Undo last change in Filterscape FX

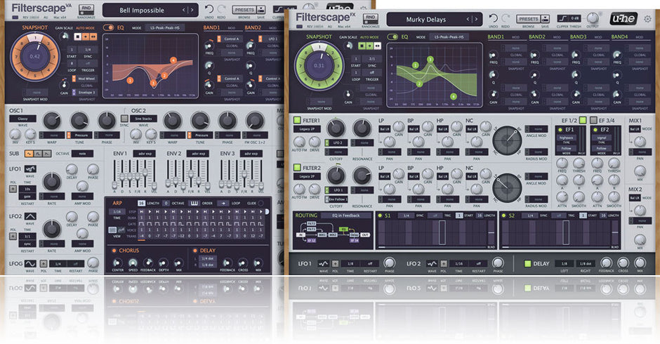pyautogui.click(x=494, y=18)
